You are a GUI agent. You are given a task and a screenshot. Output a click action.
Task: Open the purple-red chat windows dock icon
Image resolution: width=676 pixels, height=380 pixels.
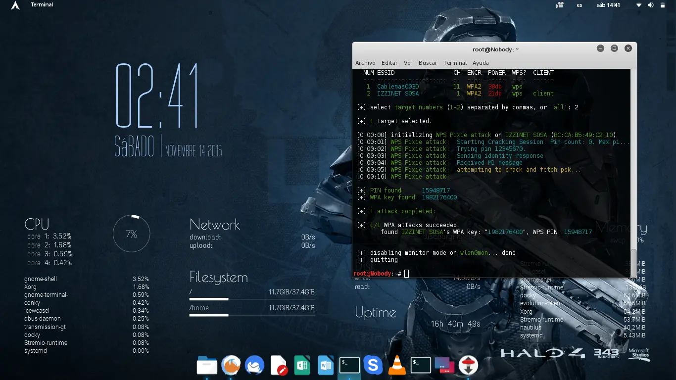444,366
